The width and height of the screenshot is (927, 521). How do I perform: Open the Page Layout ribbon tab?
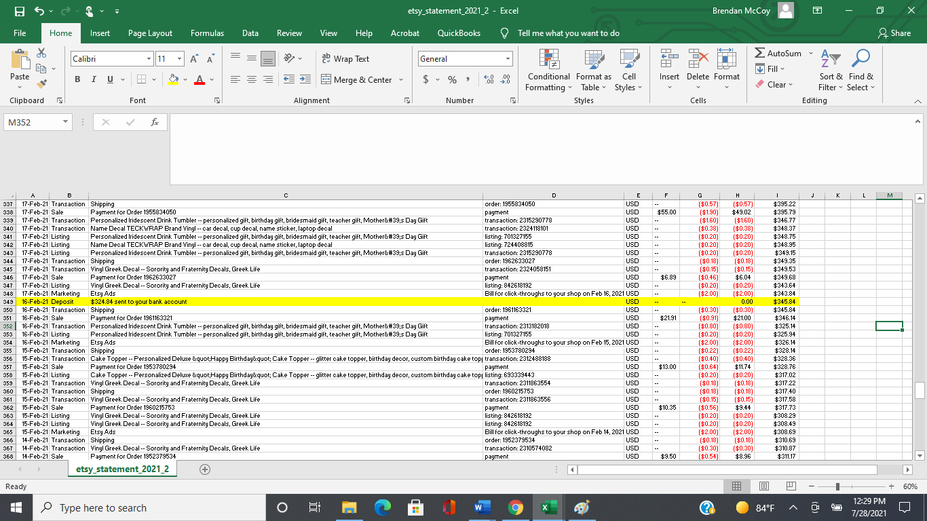150,33
